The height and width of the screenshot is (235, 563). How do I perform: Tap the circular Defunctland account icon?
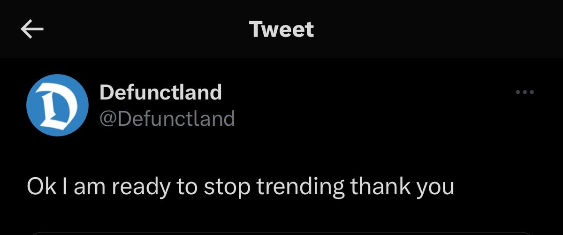coord(57,105)
